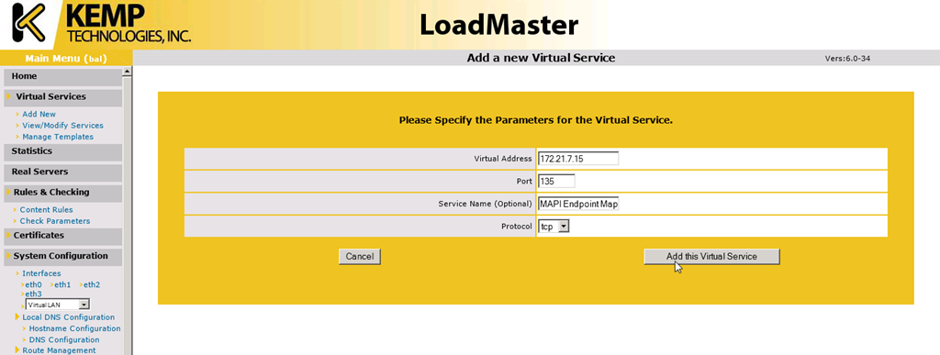Open the eth1 interface link
The width and height of the screenshot is (940, 355).
point(62,285)
